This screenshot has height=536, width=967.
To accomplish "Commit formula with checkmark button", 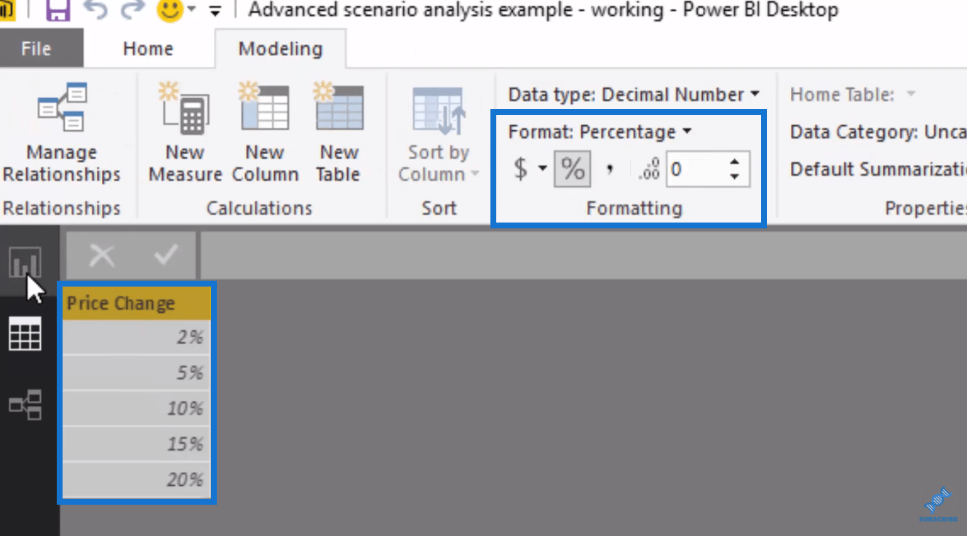I will (x=167, y=255).
